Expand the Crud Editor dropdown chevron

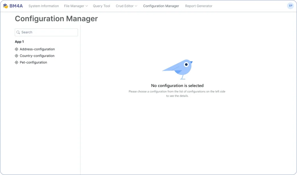tap(136, 6)
